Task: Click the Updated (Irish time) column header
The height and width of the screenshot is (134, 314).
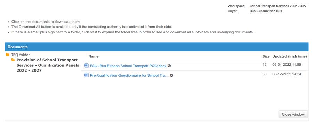Action: (290, 56)
